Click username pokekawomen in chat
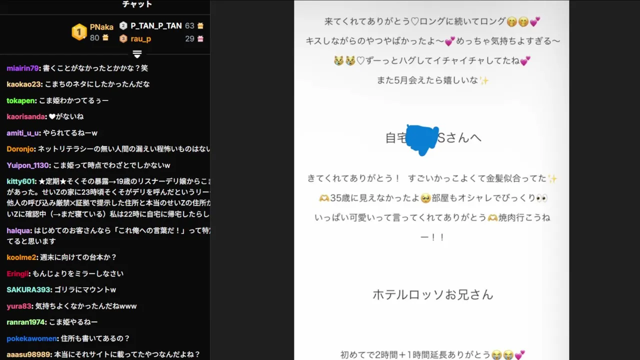Viewport: 640px width, 360px height. [31, 338]
